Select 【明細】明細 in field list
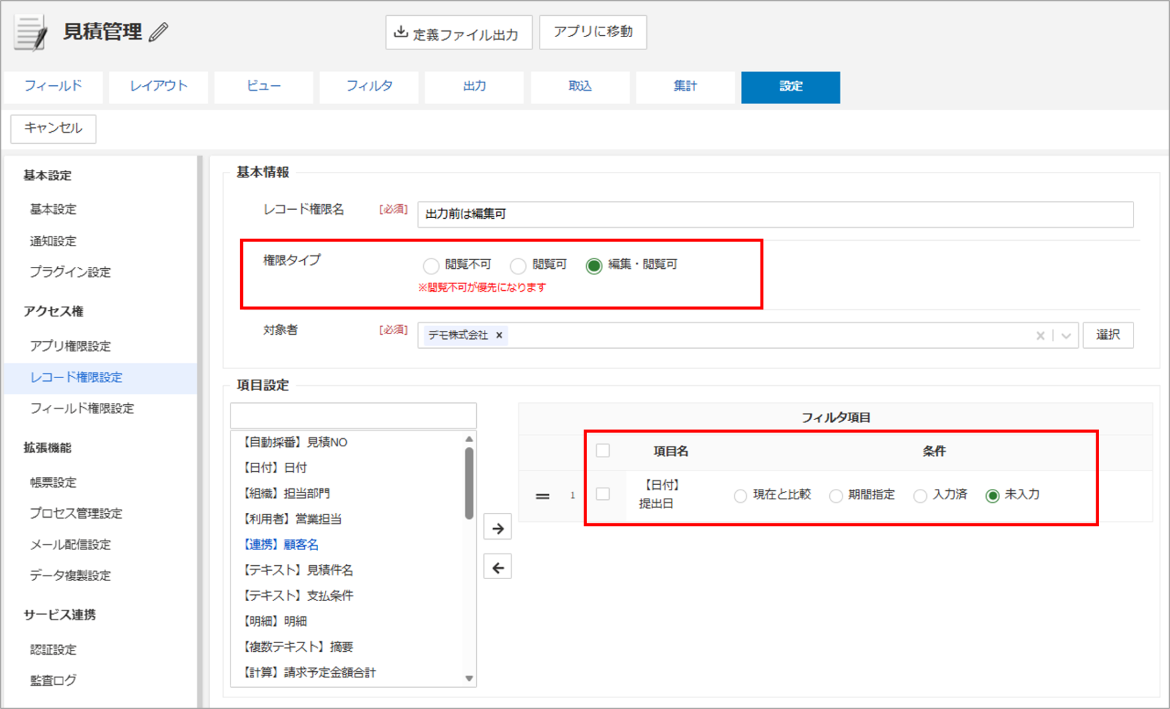 point(348,621)
